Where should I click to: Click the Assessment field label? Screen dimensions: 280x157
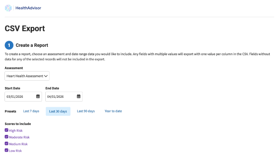click(x=14, y=68)
